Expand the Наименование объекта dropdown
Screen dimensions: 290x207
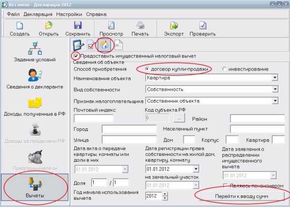click(275, 78)
